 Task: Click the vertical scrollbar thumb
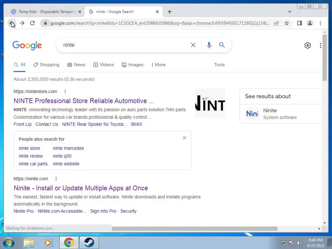click(x=325, y=58)
